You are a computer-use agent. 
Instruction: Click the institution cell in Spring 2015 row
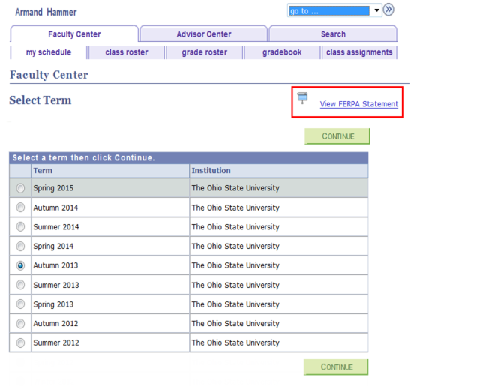[x=279, y=188]
